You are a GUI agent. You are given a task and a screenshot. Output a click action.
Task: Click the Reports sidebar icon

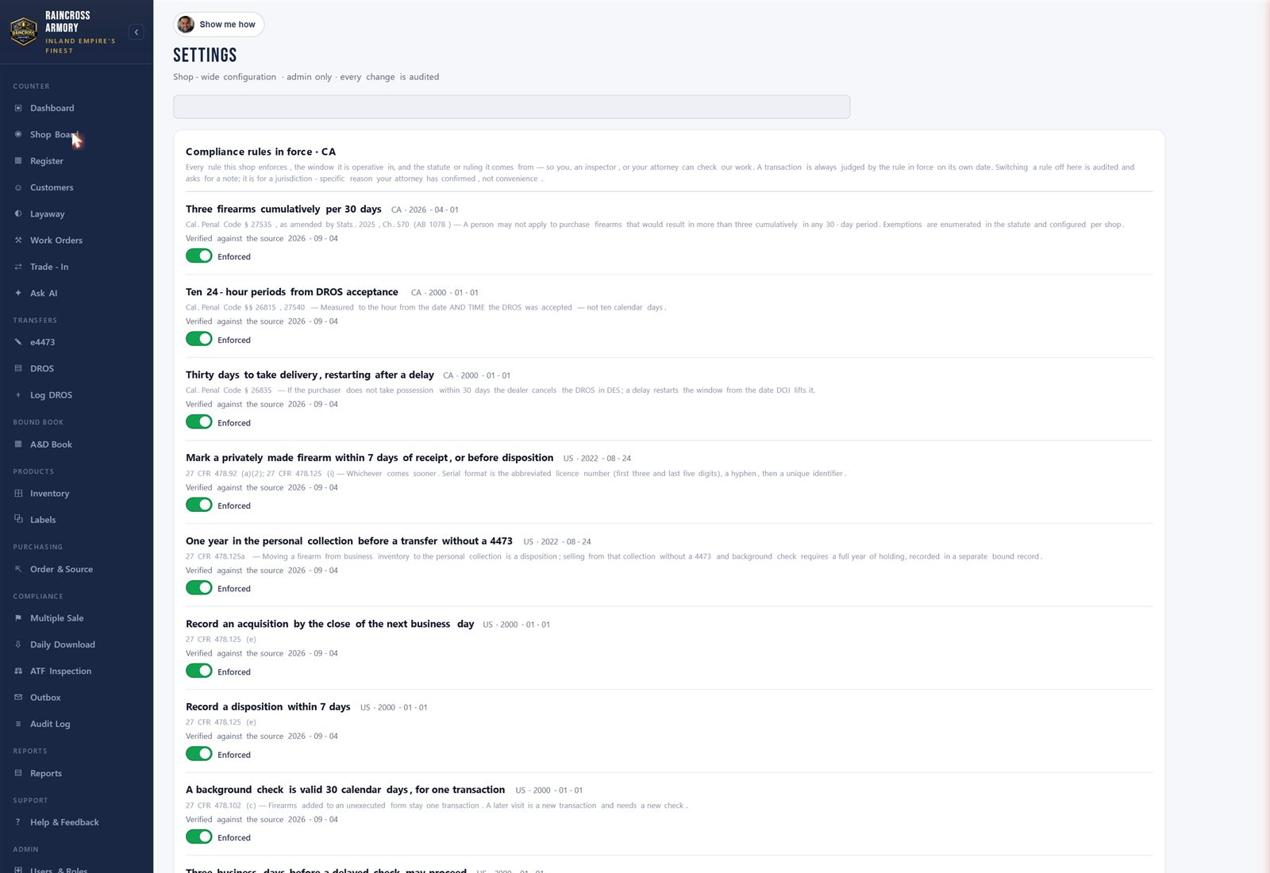tap(18, 773)
